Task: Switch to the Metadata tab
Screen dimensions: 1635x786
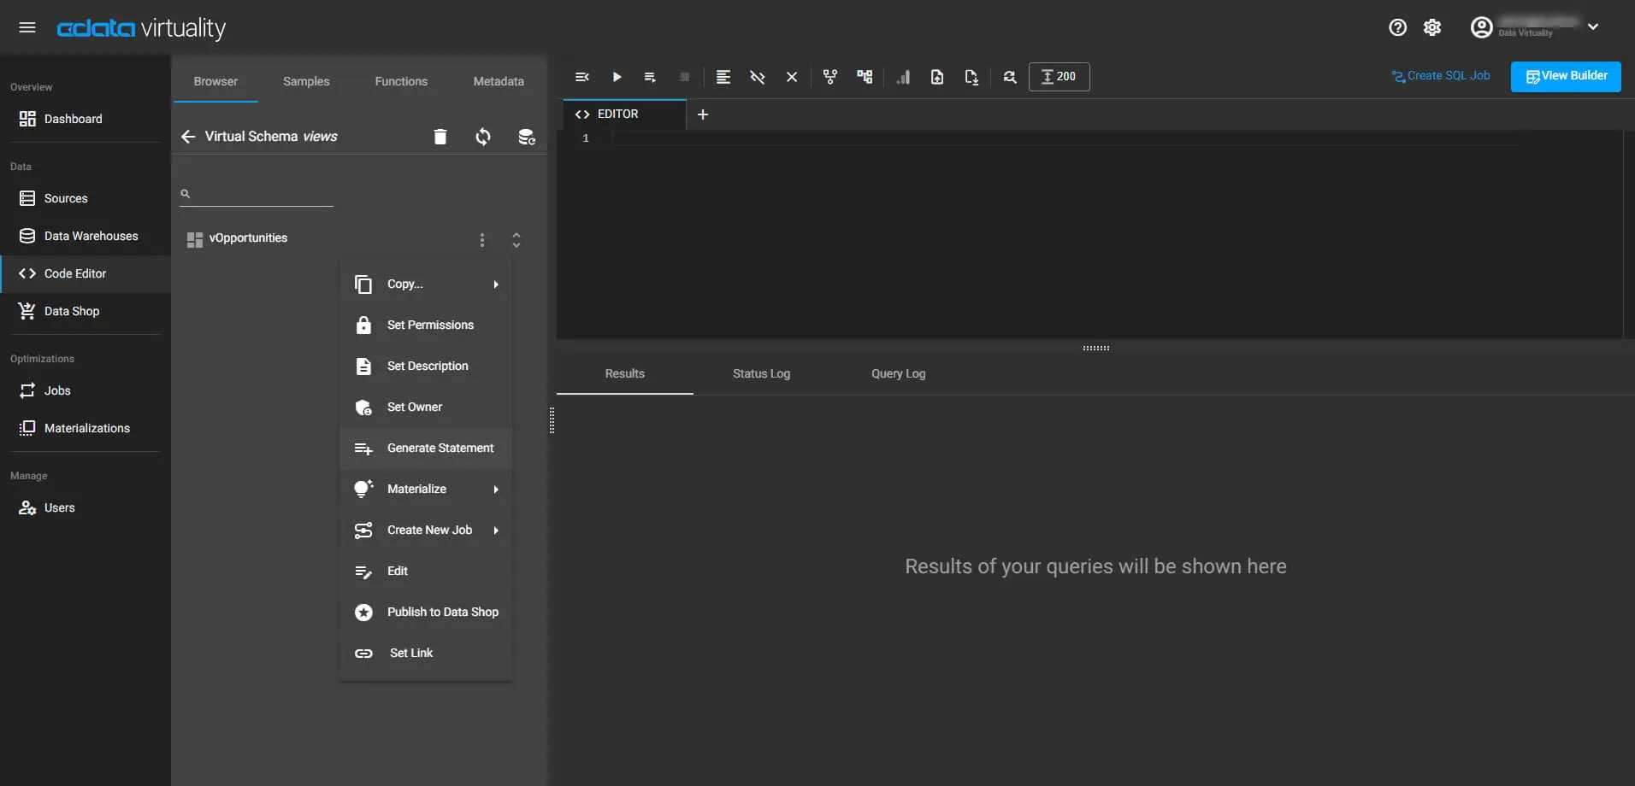Action: [499, 81]
